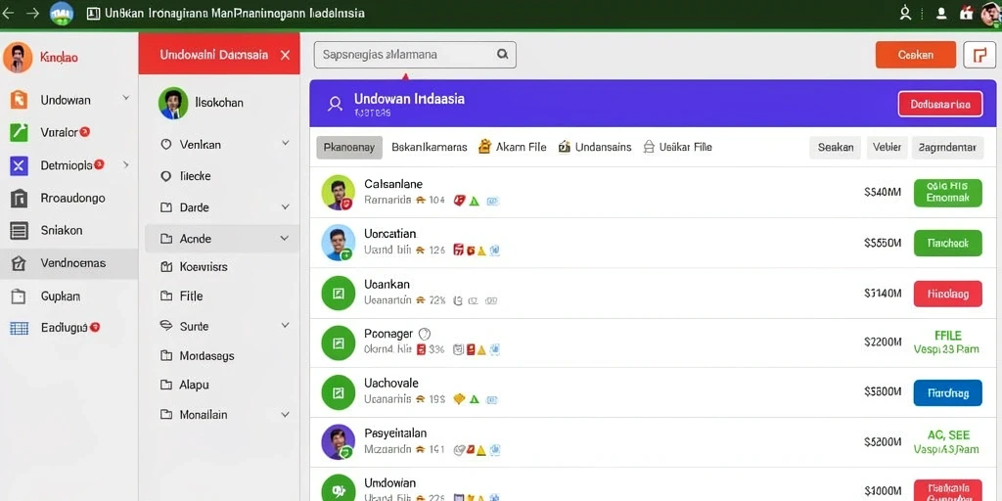Click the help circle beside Pconager
Screen dimensions: 1002x501
pyautogui.click(x=425, y=334)
